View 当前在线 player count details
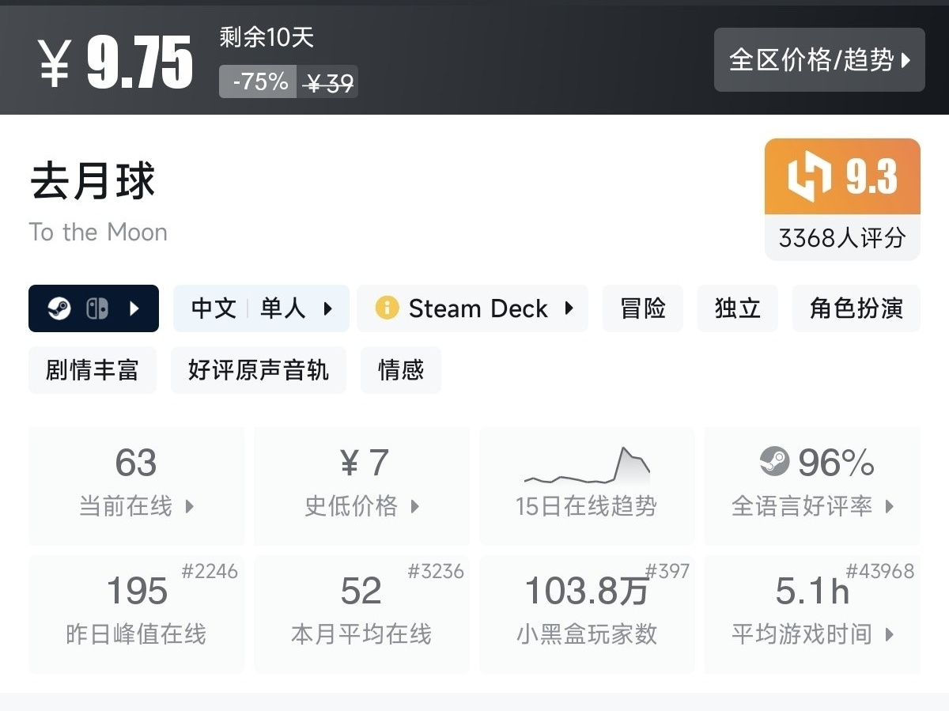949x711 pixels. click(136, 486)
